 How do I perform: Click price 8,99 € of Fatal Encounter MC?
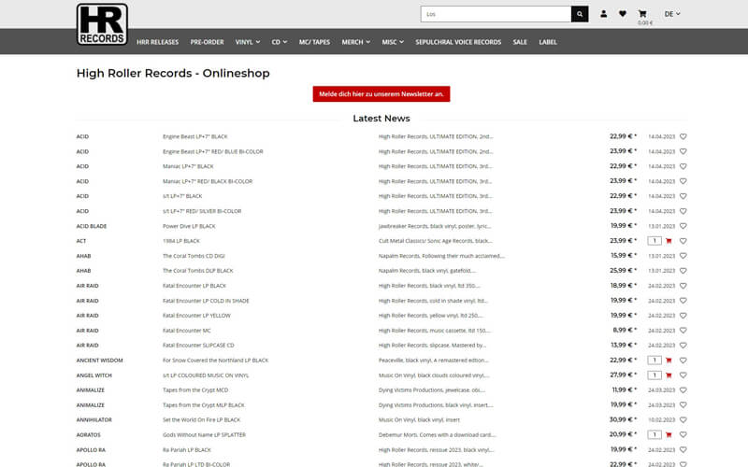[x=625, y=330]
